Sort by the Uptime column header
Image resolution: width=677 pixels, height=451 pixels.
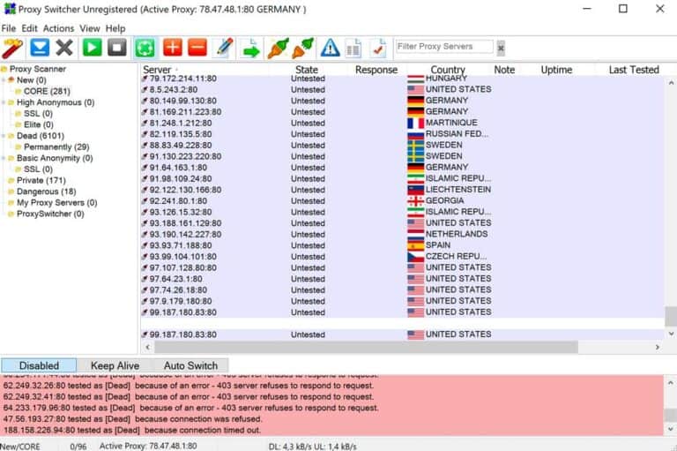(x=556, y=70)
